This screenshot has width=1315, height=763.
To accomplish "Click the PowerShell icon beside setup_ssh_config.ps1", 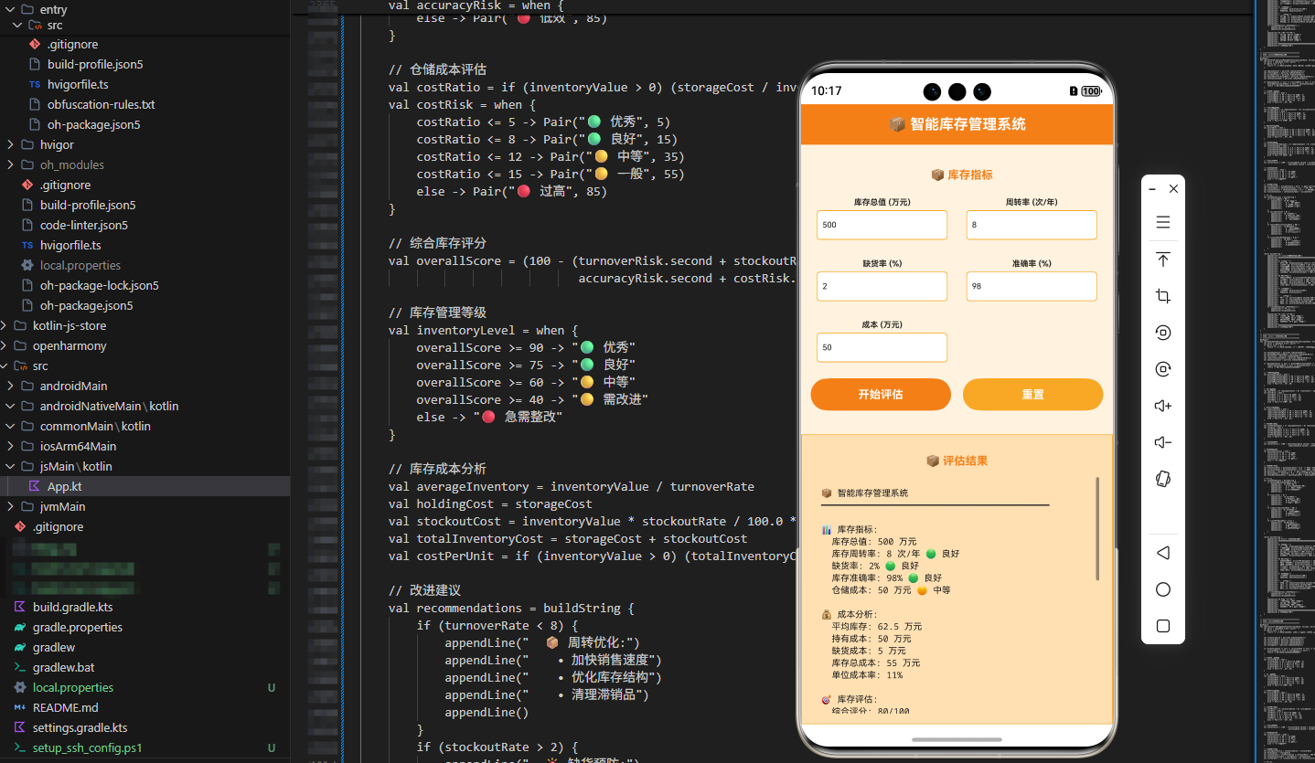I will click(x=20, y=747).
